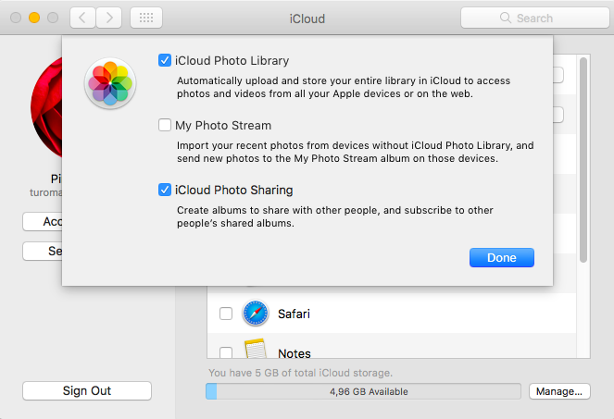
Task: Uncheck iCloud Photo Sharing
Action: 165,190
